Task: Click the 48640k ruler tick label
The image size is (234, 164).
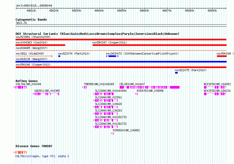Action: point(99,11)
